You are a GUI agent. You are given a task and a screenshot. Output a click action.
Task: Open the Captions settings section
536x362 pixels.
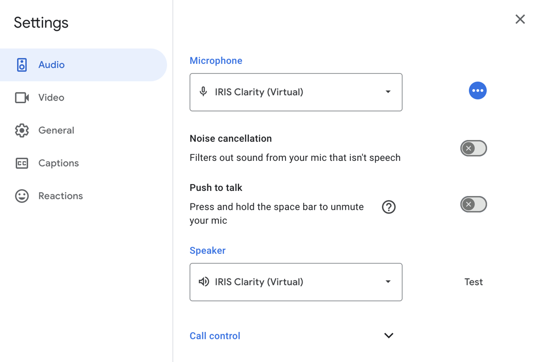tap(58, 163)
